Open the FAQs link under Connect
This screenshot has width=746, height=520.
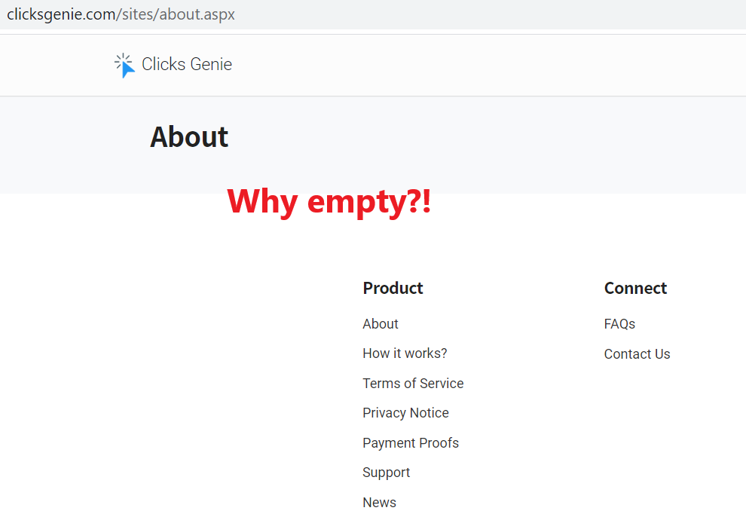point(619,324)
